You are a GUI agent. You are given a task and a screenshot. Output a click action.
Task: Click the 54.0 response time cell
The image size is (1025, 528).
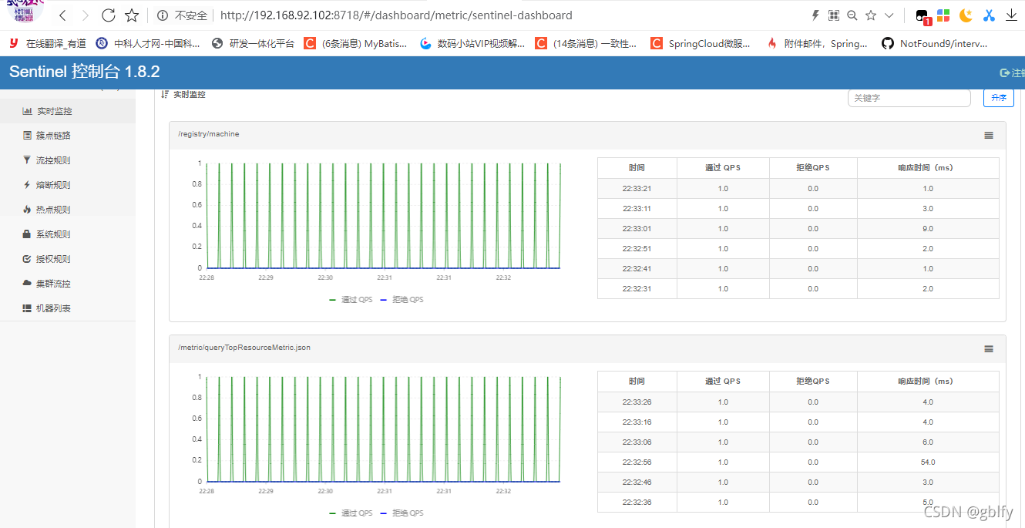pos(928,462)
